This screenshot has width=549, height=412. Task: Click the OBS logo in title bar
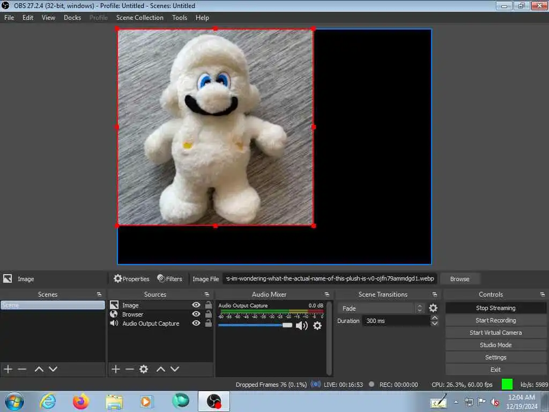click(x=5, y=5)
